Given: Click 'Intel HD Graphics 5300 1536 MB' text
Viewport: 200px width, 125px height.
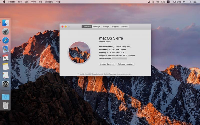Looking at the screenshot, I should coord(121,55).
